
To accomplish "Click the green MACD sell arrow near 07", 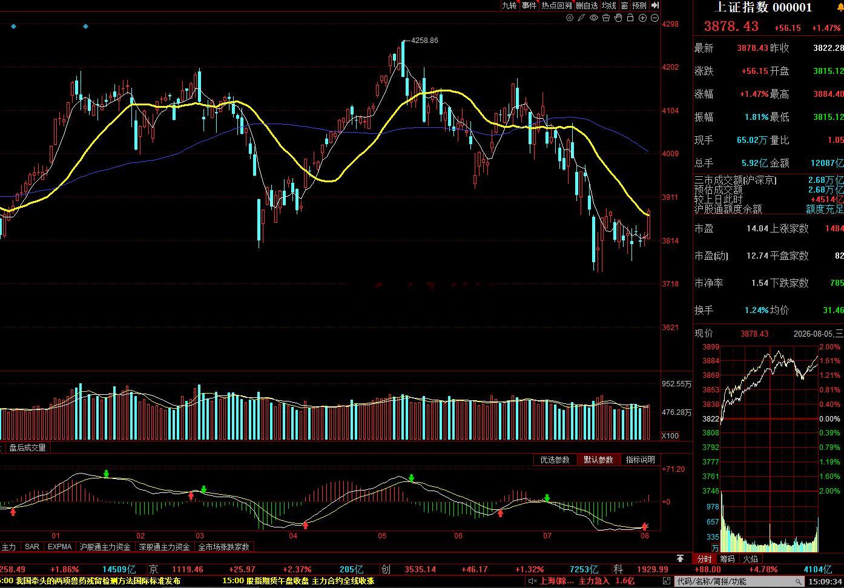I will (x=547, y=498).
